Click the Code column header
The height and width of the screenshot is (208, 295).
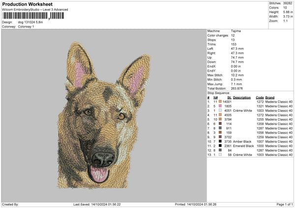pyautogui.click(x=260, y=97)
